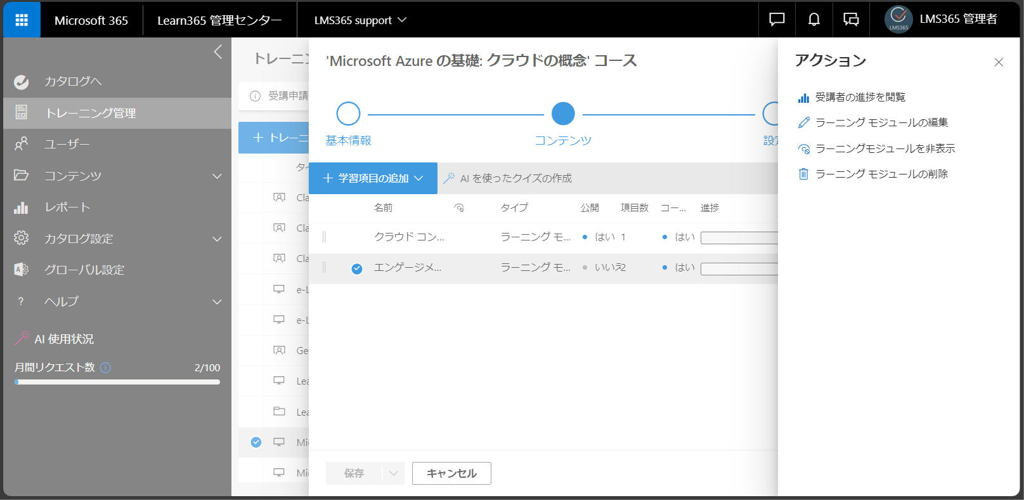Open the 学習項目の追加 dropdown
The image size is (1024, 500).
click(373, 178)
